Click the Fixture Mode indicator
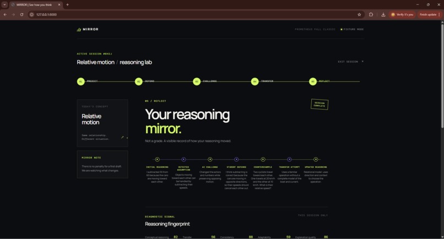This screenshot has width=444, height=239. pyautogui.click(x=352, y=29)
